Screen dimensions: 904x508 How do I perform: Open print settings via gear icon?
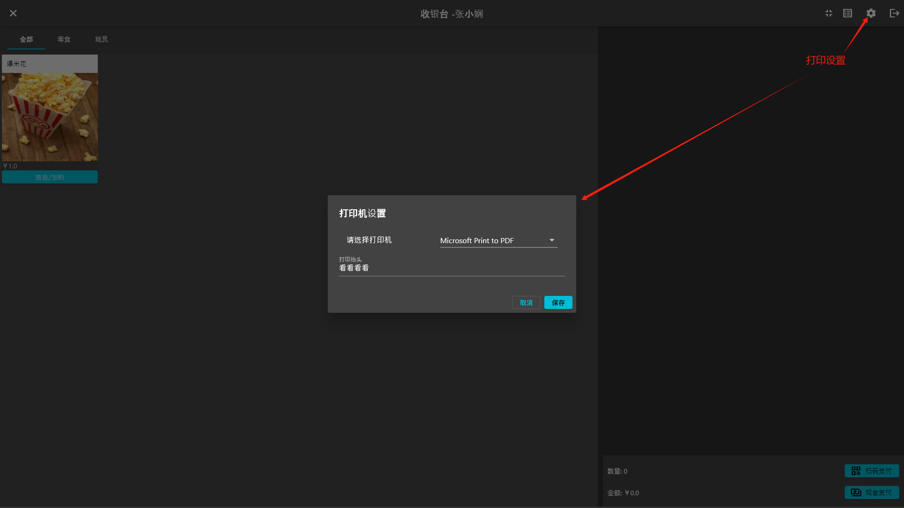click(x=871, y=13)
